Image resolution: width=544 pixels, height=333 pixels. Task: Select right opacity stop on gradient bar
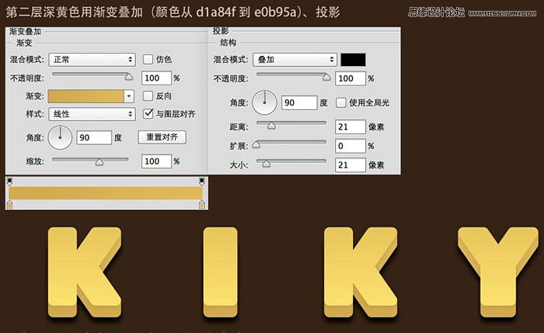pyautogui.click(x=201, y=182)
